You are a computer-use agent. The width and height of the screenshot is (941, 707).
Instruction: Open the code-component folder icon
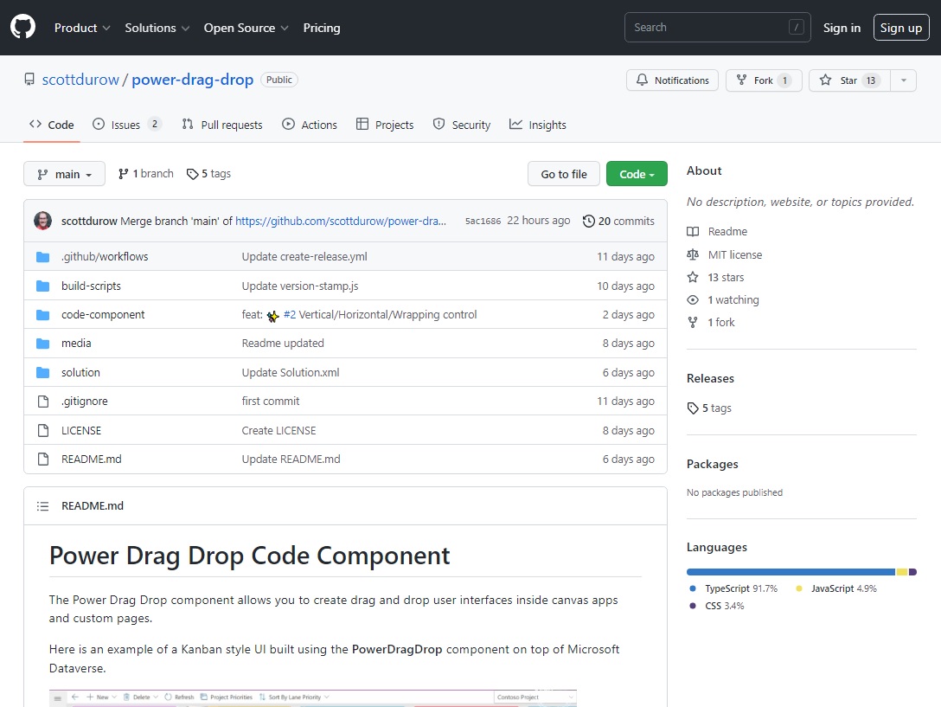coord(43,314)
